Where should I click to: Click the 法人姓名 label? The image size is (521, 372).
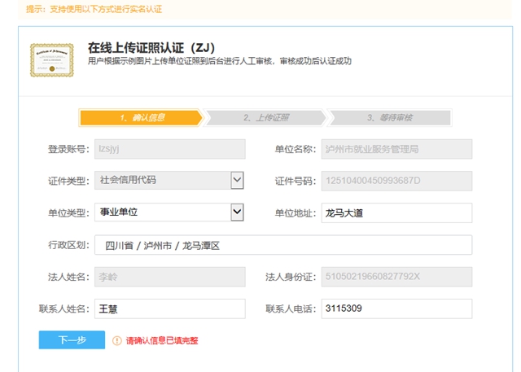(68, 277)
